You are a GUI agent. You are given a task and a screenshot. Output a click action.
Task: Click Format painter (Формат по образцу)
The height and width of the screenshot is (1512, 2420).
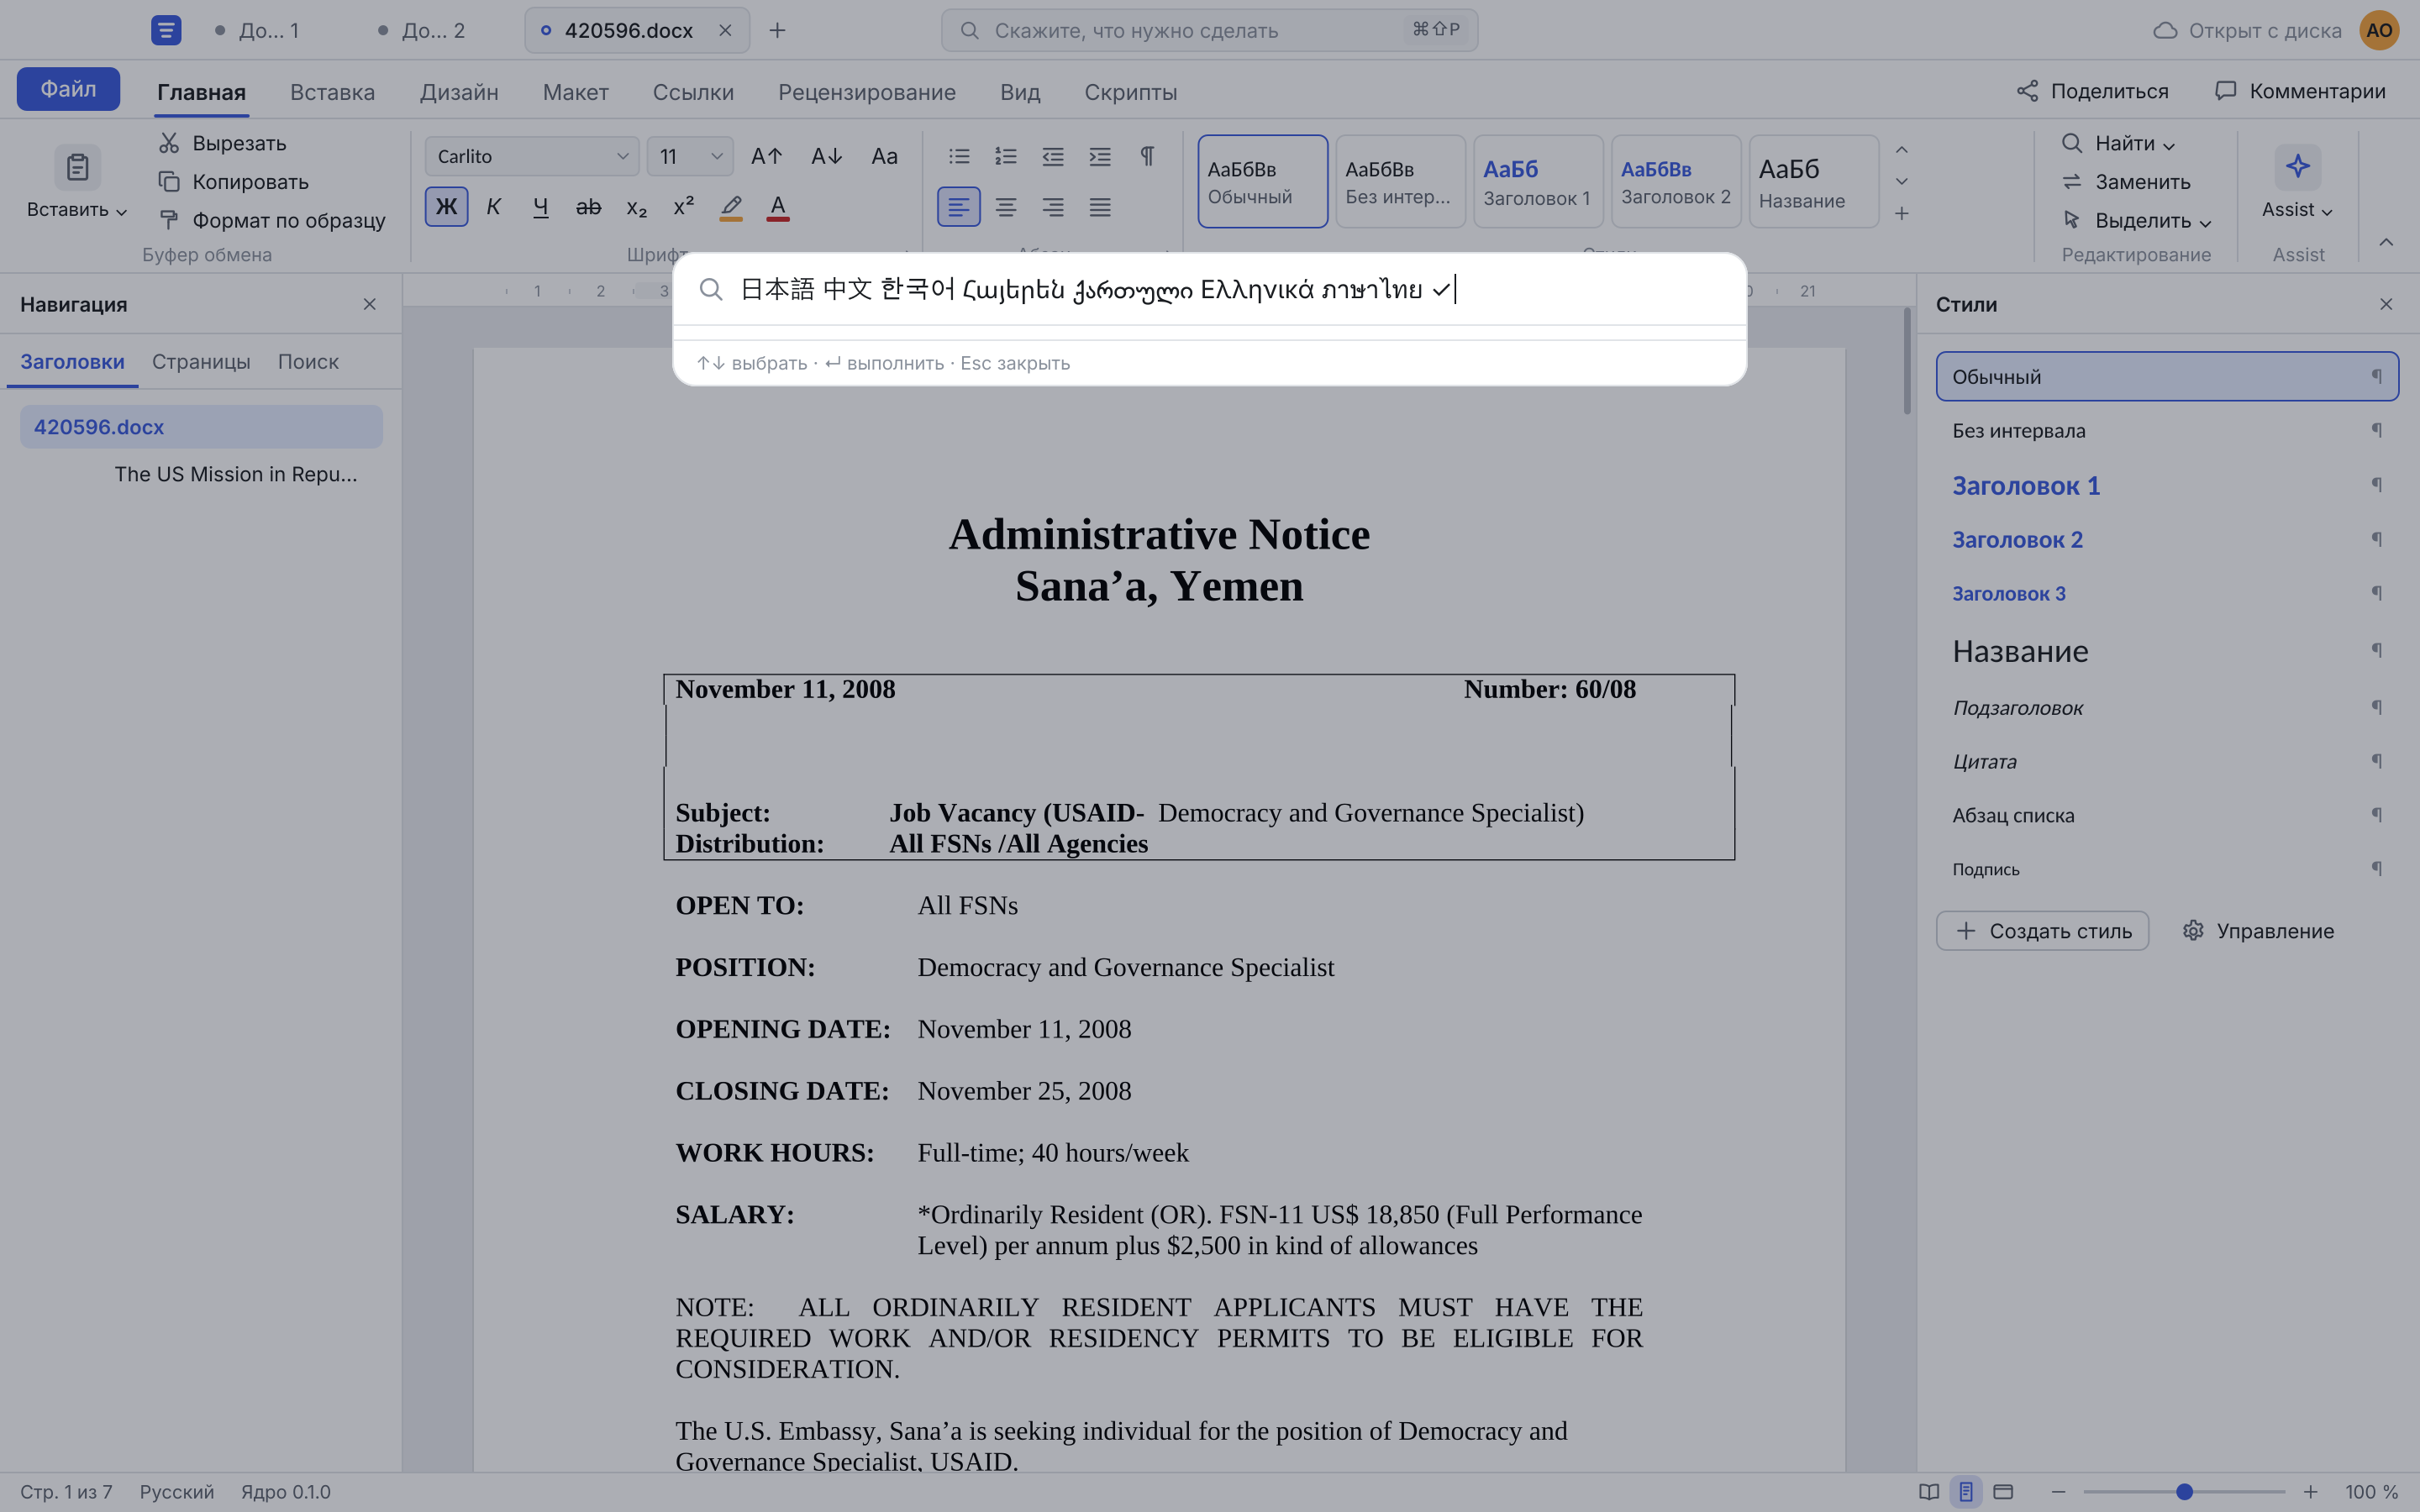pos(272,220)
